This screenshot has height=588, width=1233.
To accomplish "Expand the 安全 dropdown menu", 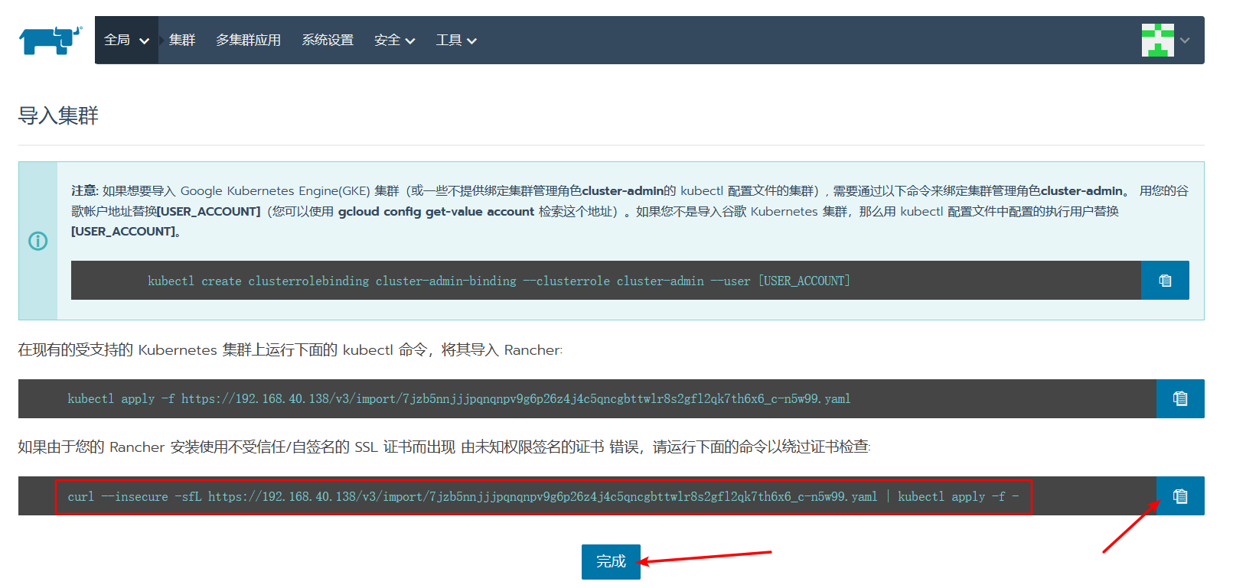I will click(x=394, y=40).
